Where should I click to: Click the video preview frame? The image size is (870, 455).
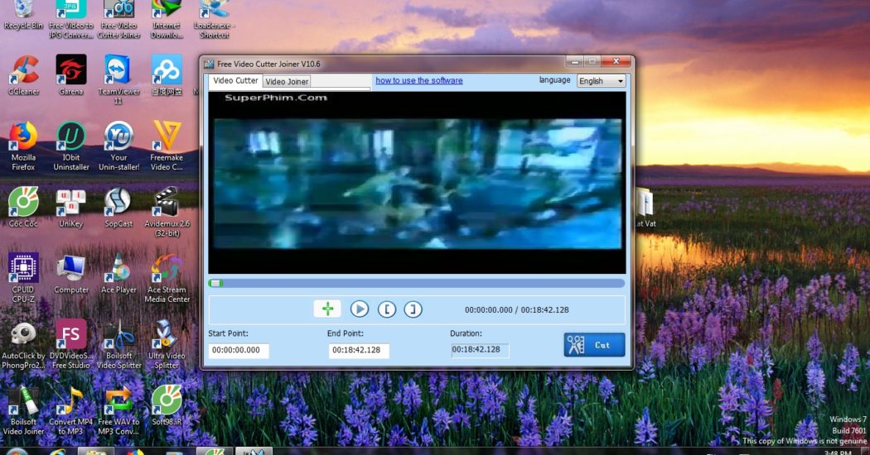click(418, 182)
